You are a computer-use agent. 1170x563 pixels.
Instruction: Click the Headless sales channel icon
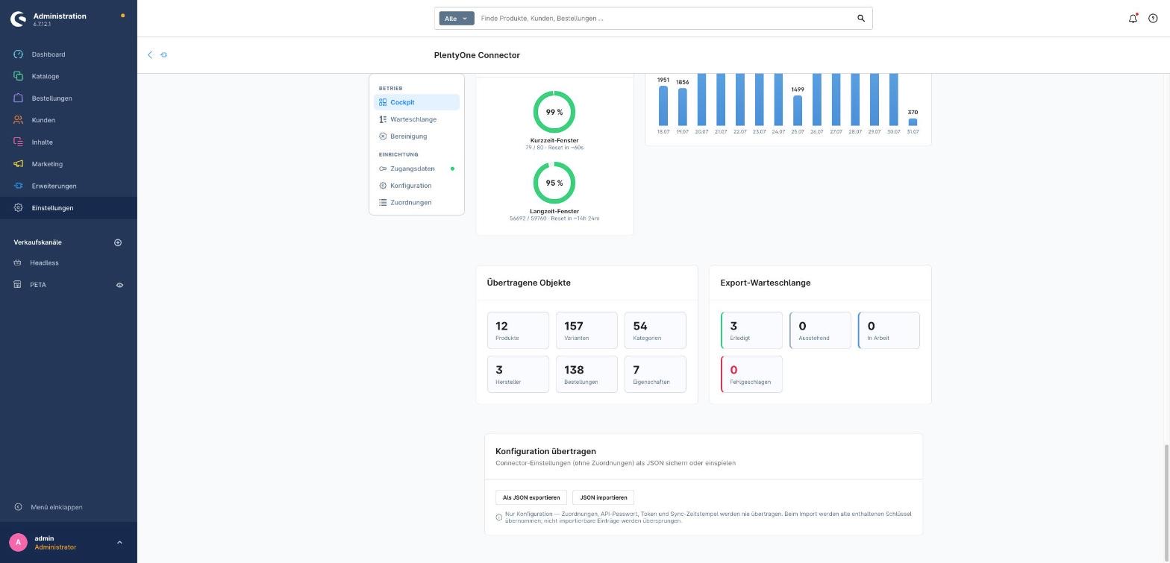tap(18, 262)
